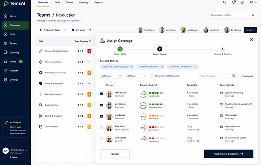Open Learning in the sidebar
This screenshot has height=165, width=261.
[x=15, y=53]
